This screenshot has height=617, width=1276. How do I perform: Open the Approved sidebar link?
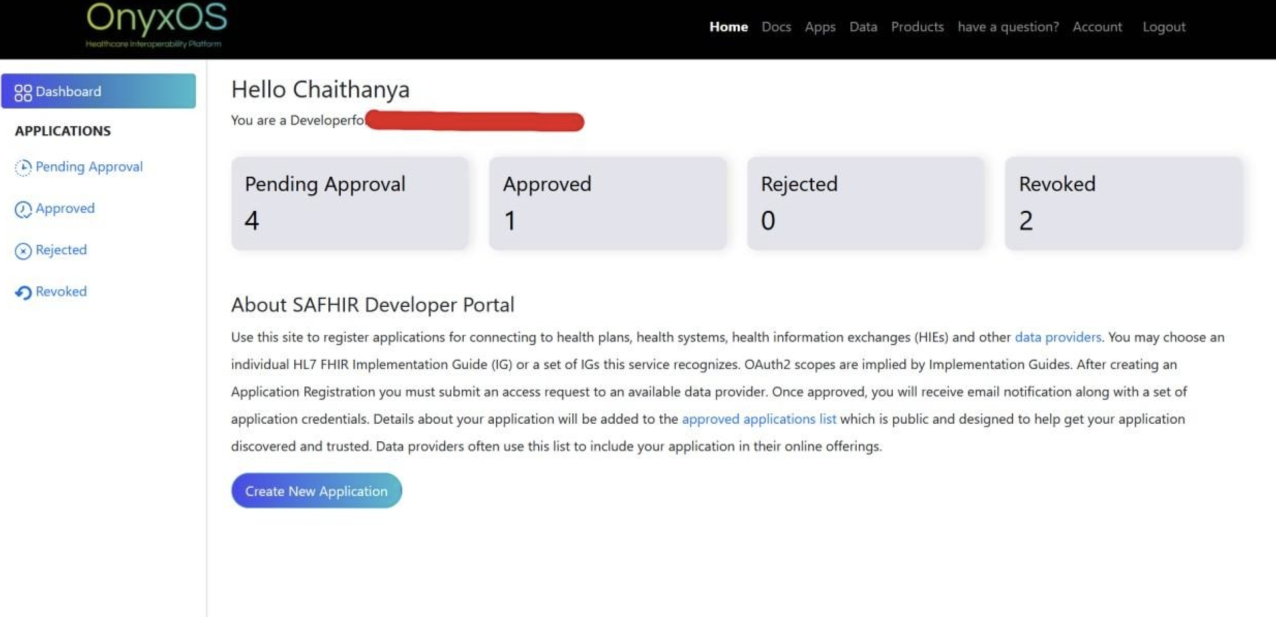pyautogui.click(x=65, y=208)
